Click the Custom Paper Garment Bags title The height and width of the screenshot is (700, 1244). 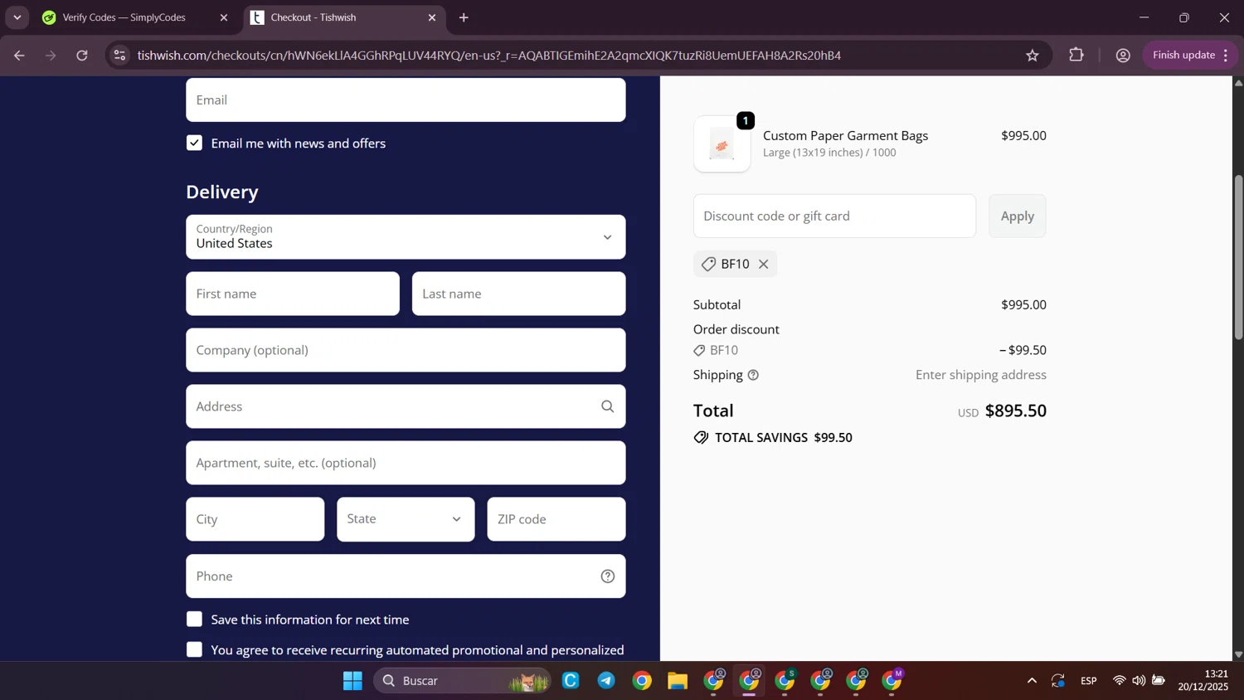click(x=845, y=136)
